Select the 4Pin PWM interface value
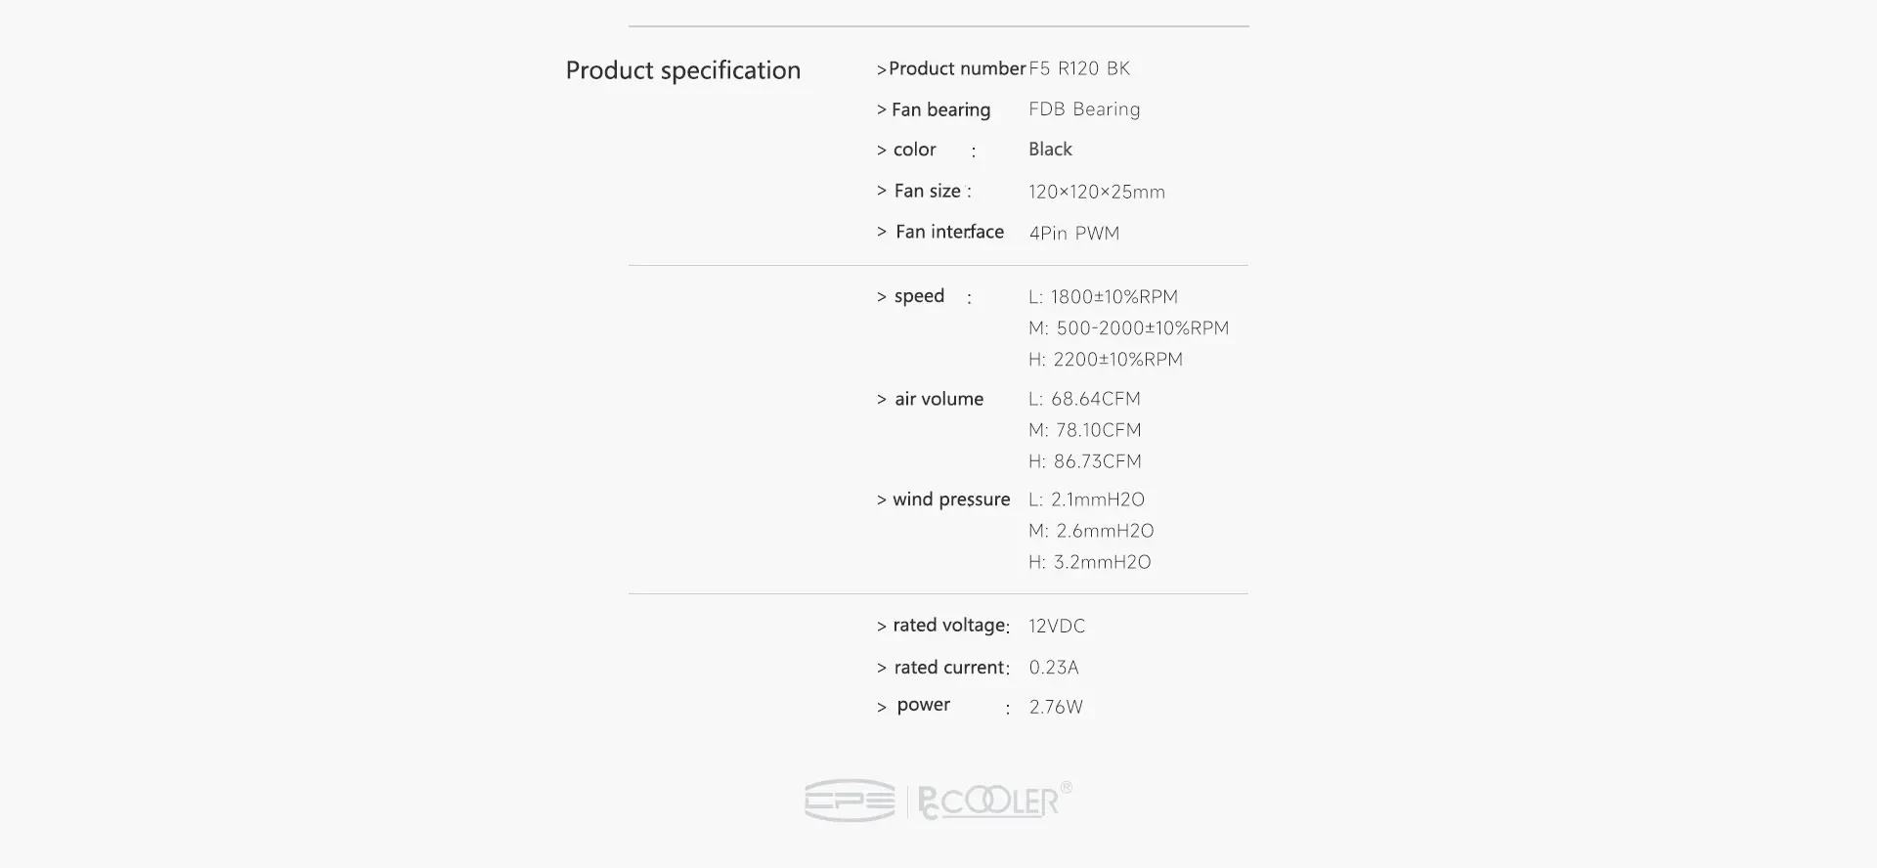 [1073, 233]
